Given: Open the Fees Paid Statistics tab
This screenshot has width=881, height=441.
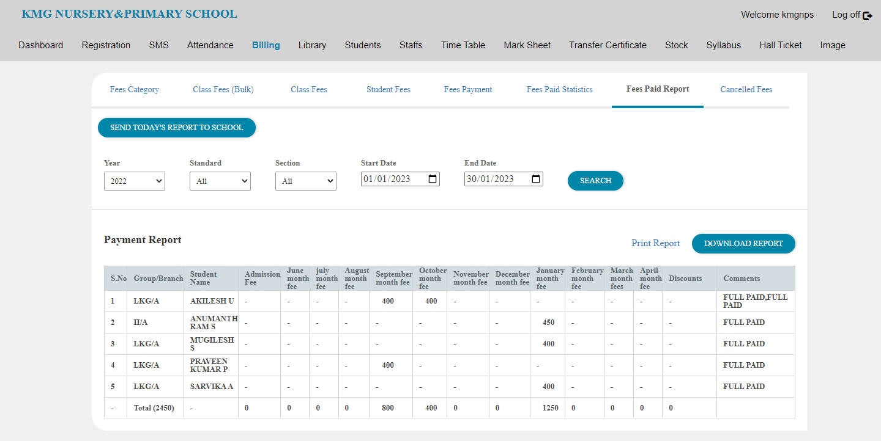Looking at the screenshot, I should click(559, 89).
